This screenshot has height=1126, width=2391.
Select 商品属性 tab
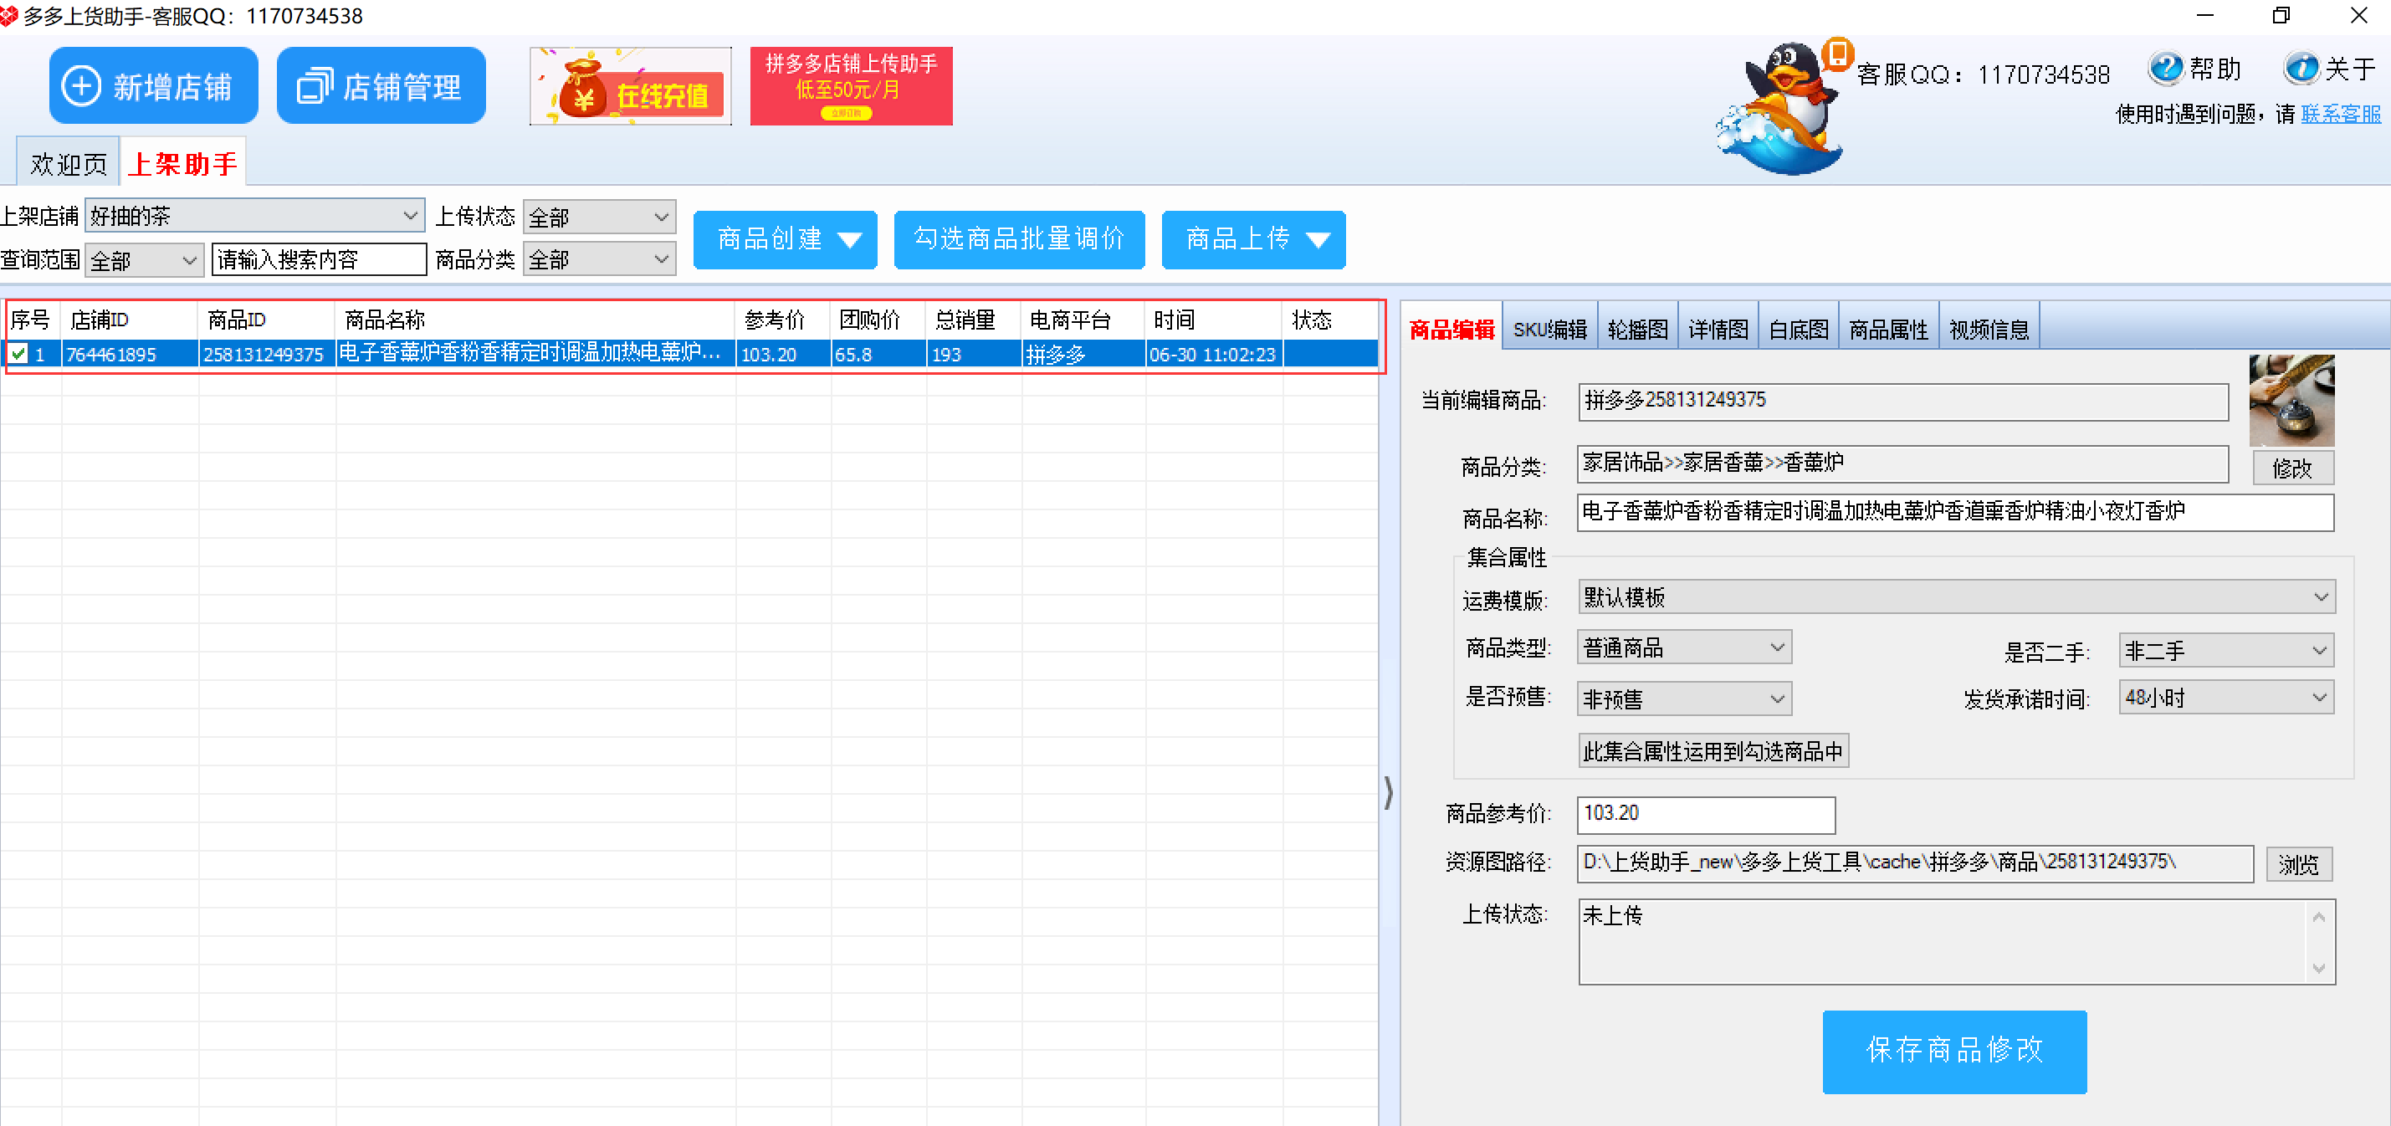point(1889,329)
